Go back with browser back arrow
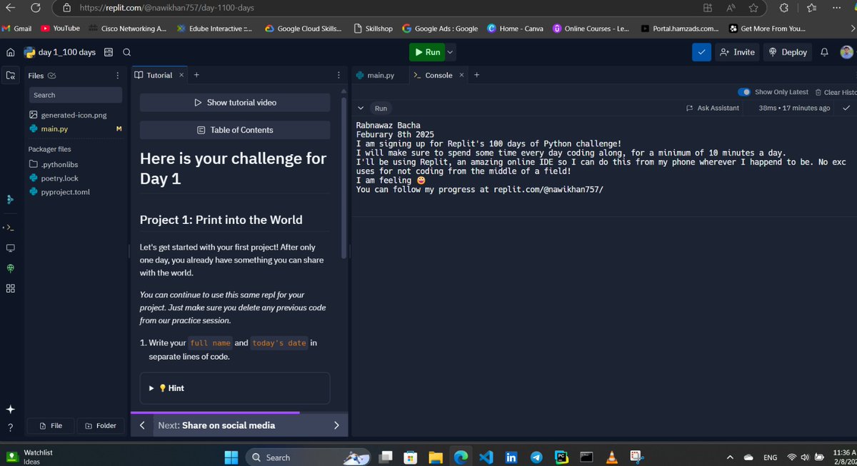Image resolution: width=857 pixels, height=466 pixels. [10, 8]
